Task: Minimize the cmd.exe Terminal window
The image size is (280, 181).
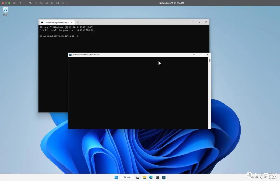Action: [x=193, y=22]
